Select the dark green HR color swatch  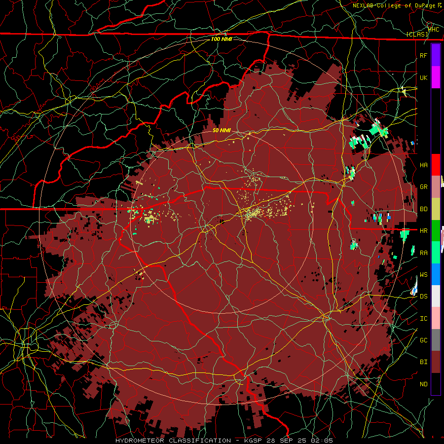[436, 231]
